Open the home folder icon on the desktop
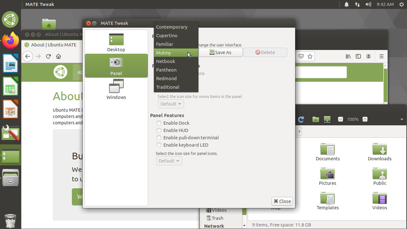Screen dimensions: 407x229 pyautogui.click(x=49, y=25)
